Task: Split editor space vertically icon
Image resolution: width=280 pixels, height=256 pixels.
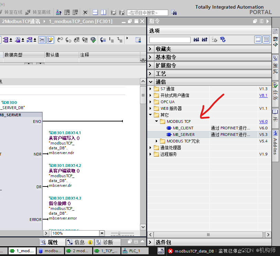Action: tap(104, 12)
